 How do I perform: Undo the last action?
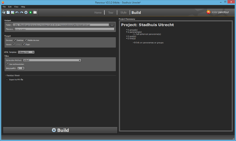(17, 13)
